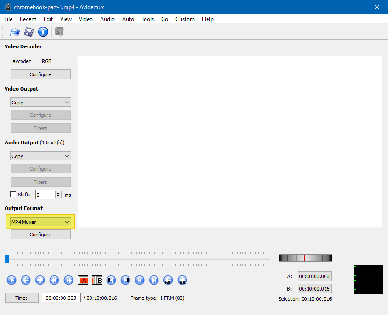Enable the audio Shift checkbox
Viewport: 388px width, 315px height.
point(13,195)
